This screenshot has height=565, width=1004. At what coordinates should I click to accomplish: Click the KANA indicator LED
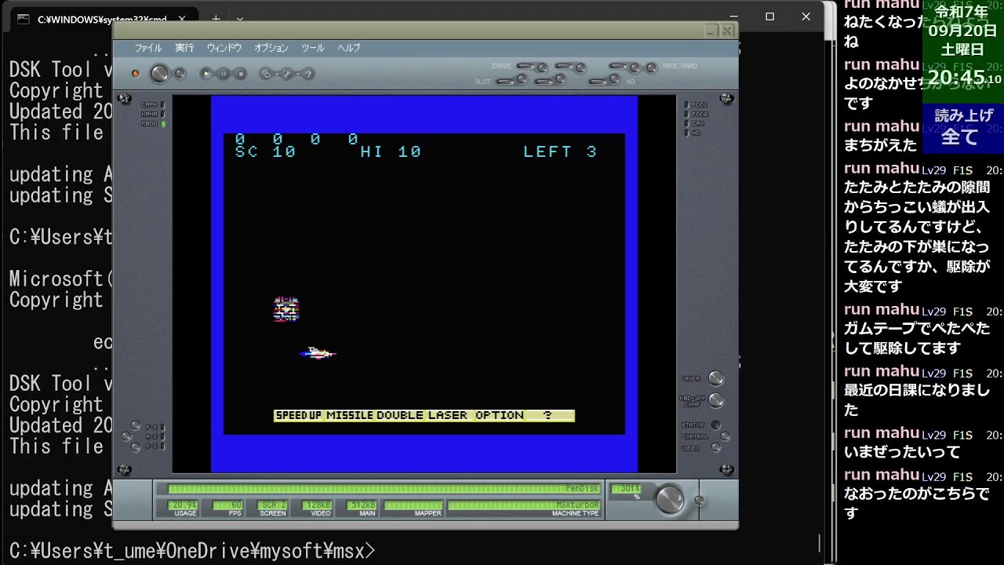(162, 114)
